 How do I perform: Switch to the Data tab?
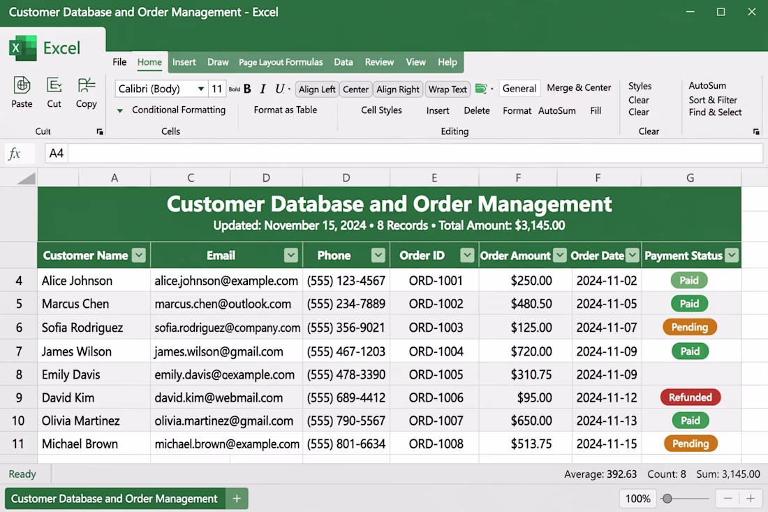[344, 62]
